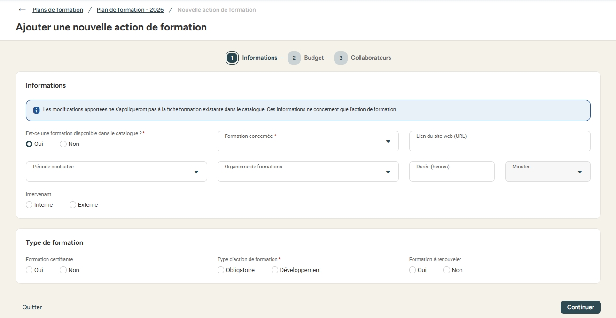Choose Interne as Intervenant
This screenshot has width=616, height=318.
(30, 205)
